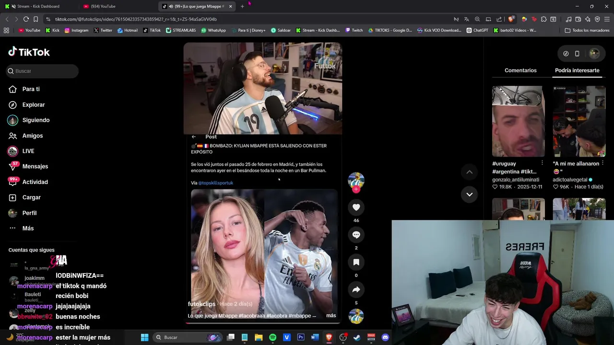Open Discord from the Windows taskbar
This screenshot has width=614, height=345.
pos(385,337)
